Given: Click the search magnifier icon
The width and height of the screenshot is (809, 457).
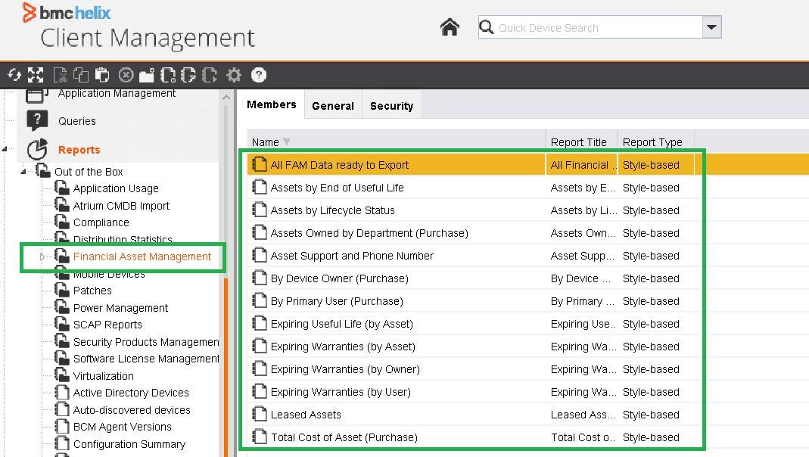Looking at the screenshot, I should [486, 26].
